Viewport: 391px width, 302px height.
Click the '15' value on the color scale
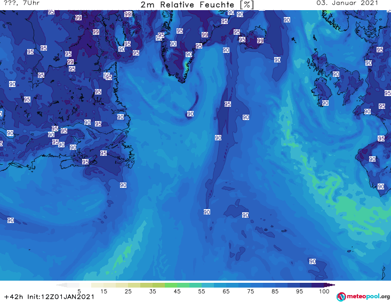tap(103, 291)
